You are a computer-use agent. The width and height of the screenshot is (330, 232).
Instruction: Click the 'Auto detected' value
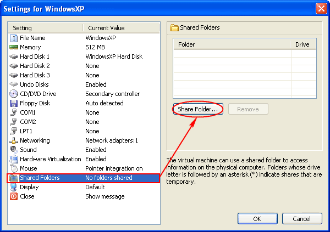[x=105, y=103]
